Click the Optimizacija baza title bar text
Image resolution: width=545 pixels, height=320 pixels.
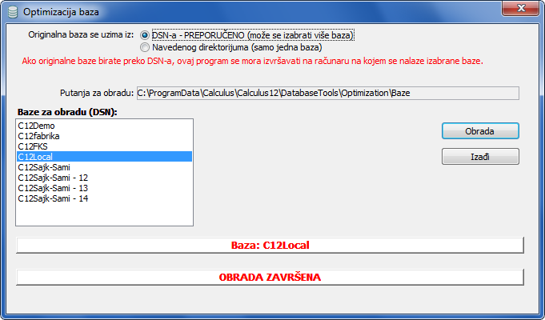tap(61, 12)
